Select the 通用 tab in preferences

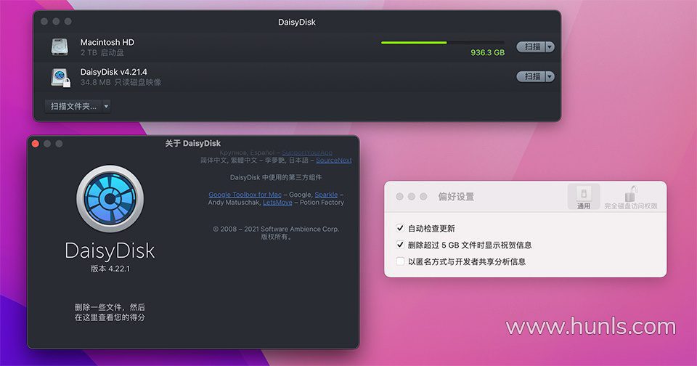tap(584, 197)
